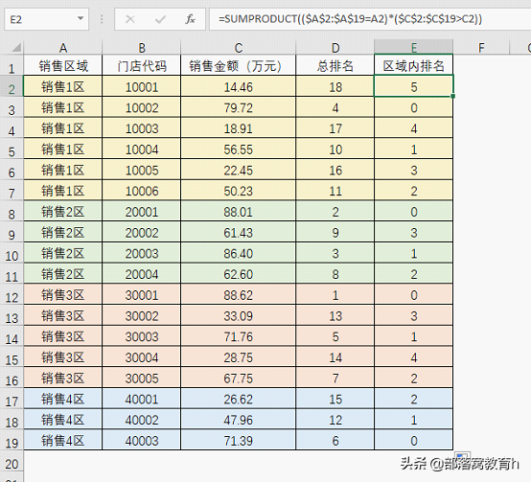Click the Select All triangle corner
The height and width of the screenshot is (482, 531).
[x=16, y=47]
